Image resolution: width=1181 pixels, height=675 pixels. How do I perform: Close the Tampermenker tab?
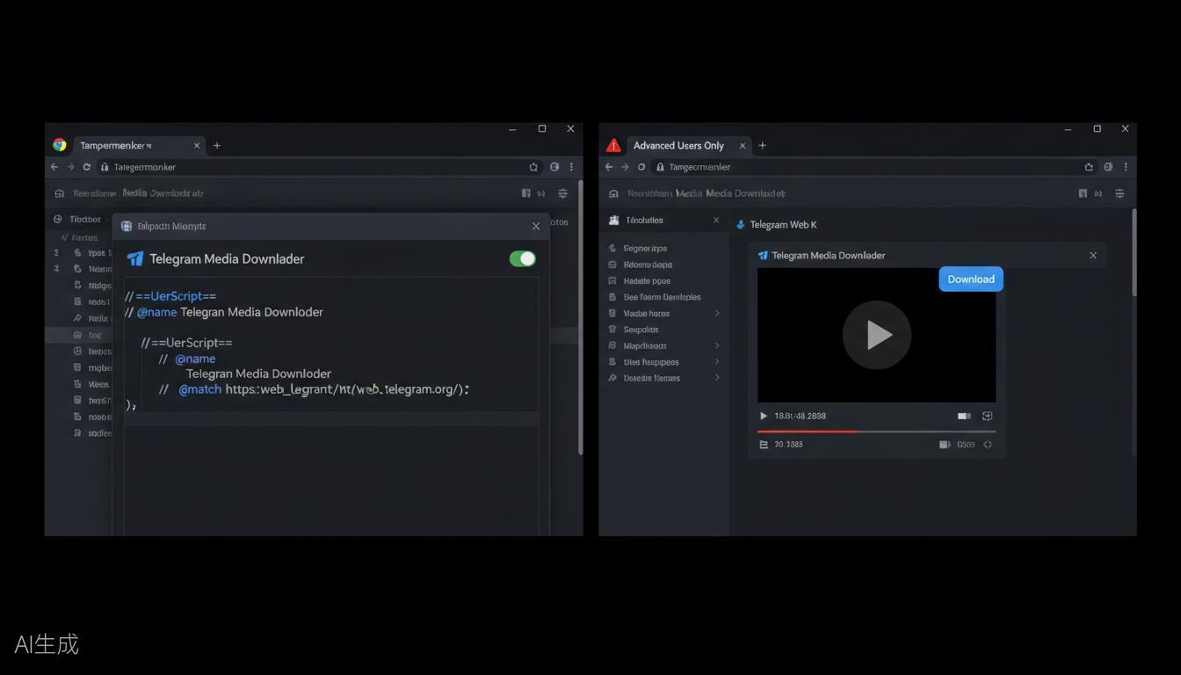point(197,145)
